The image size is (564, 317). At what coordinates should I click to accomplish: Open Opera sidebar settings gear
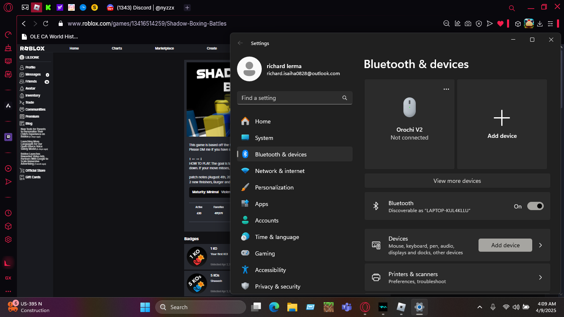pyautogui.click(x=8, y=239)
